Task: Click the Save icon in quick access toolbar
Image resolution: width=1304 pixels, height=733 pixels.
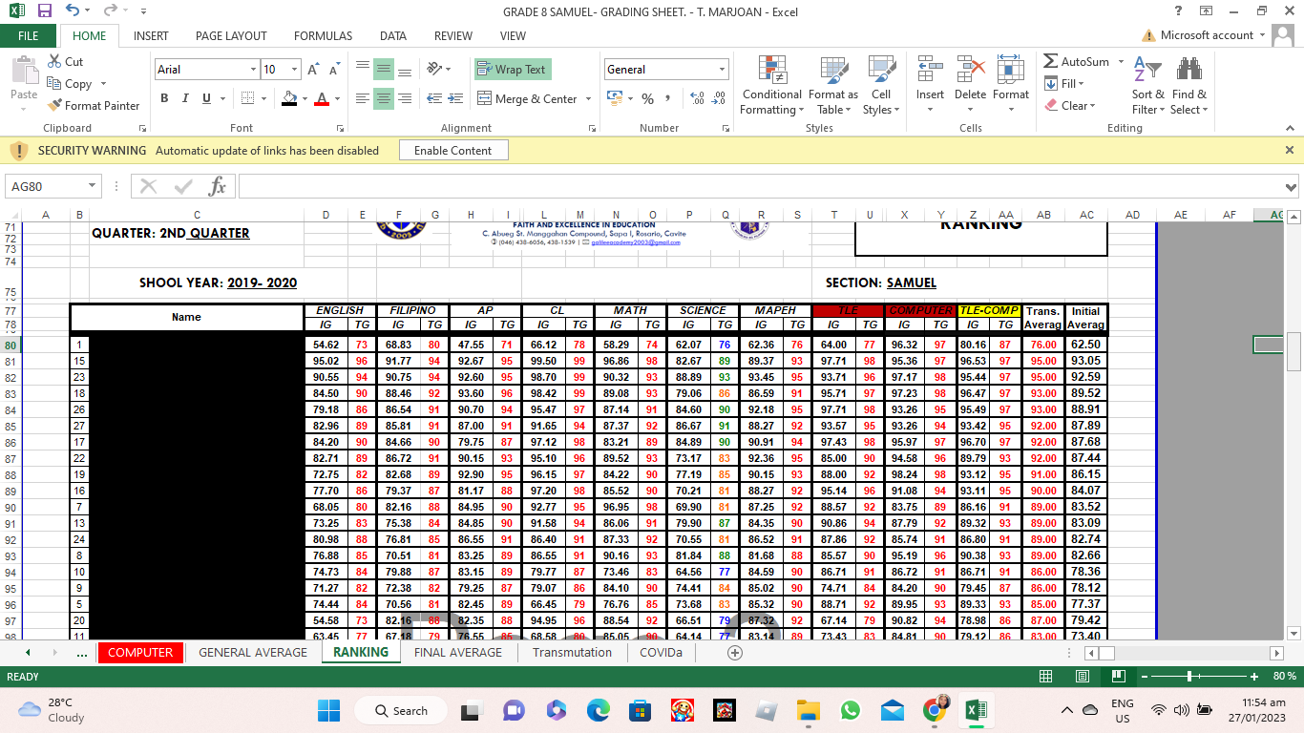Action: click(44, 11)
